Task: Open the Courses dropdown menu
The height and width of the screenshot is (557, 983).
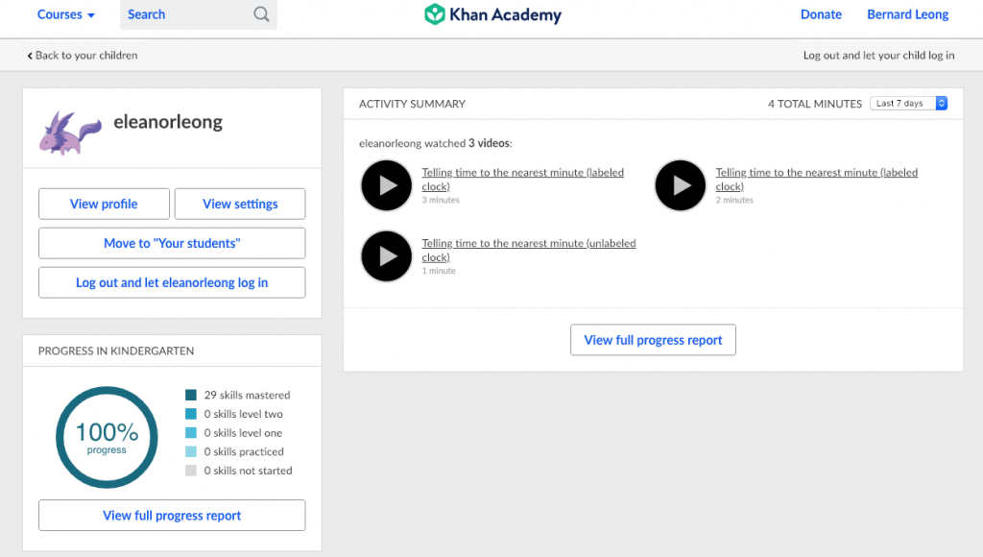Action: [66, 14]
